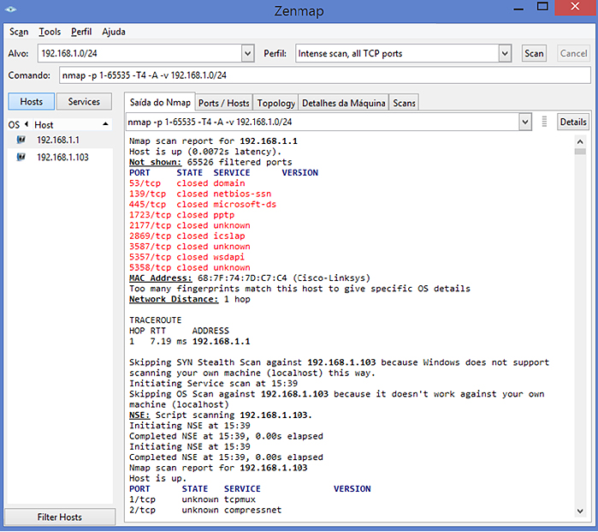Open the Tools menu
The height and width of the screenshot is (532, 598).
(x=50, y=32)
